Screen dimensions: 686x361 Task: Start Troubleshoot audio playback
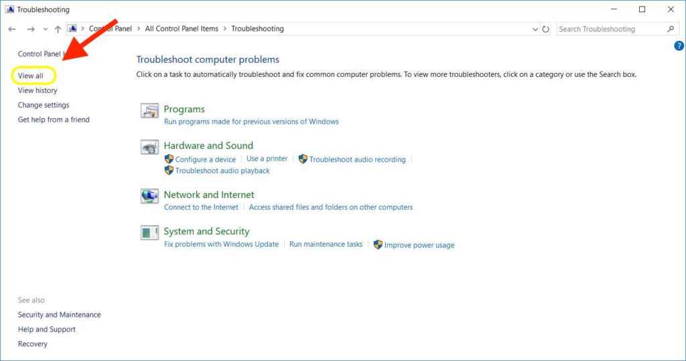tap(222, 170)
